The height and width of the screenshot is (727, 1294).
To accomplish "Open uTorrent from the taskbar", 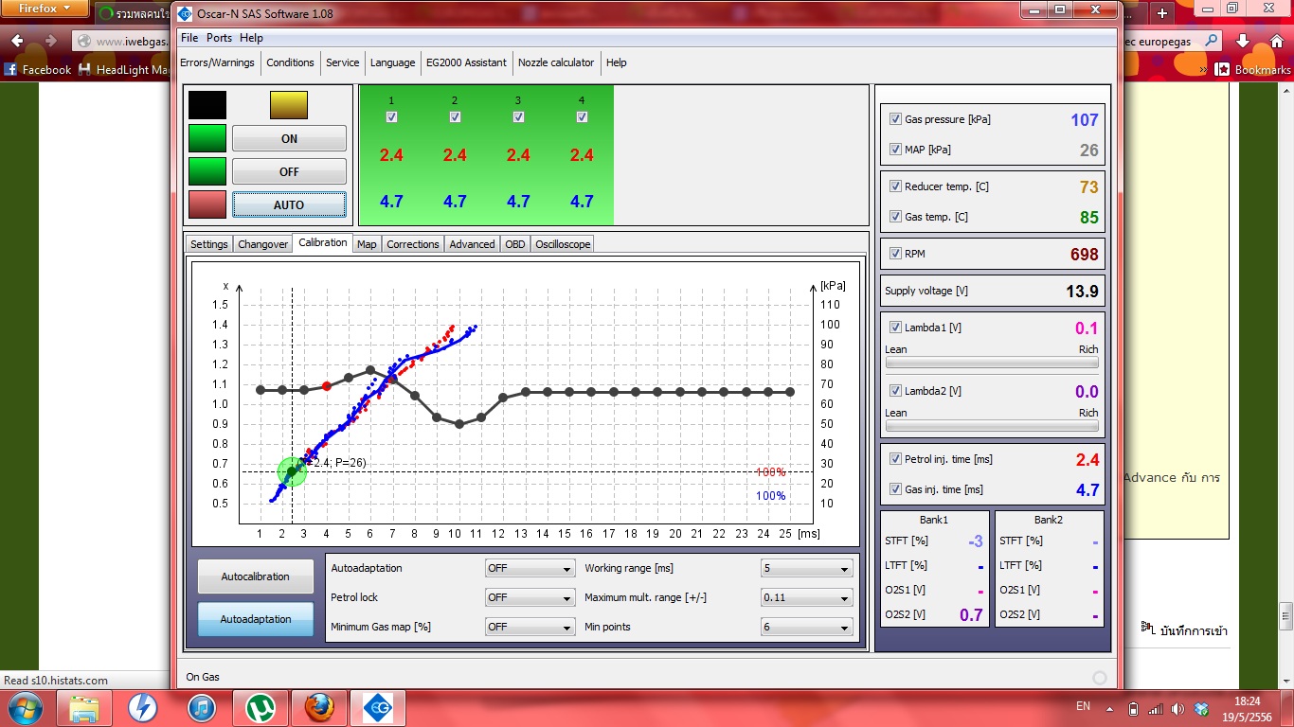I will pyautogui.click(x=261, y=707).
